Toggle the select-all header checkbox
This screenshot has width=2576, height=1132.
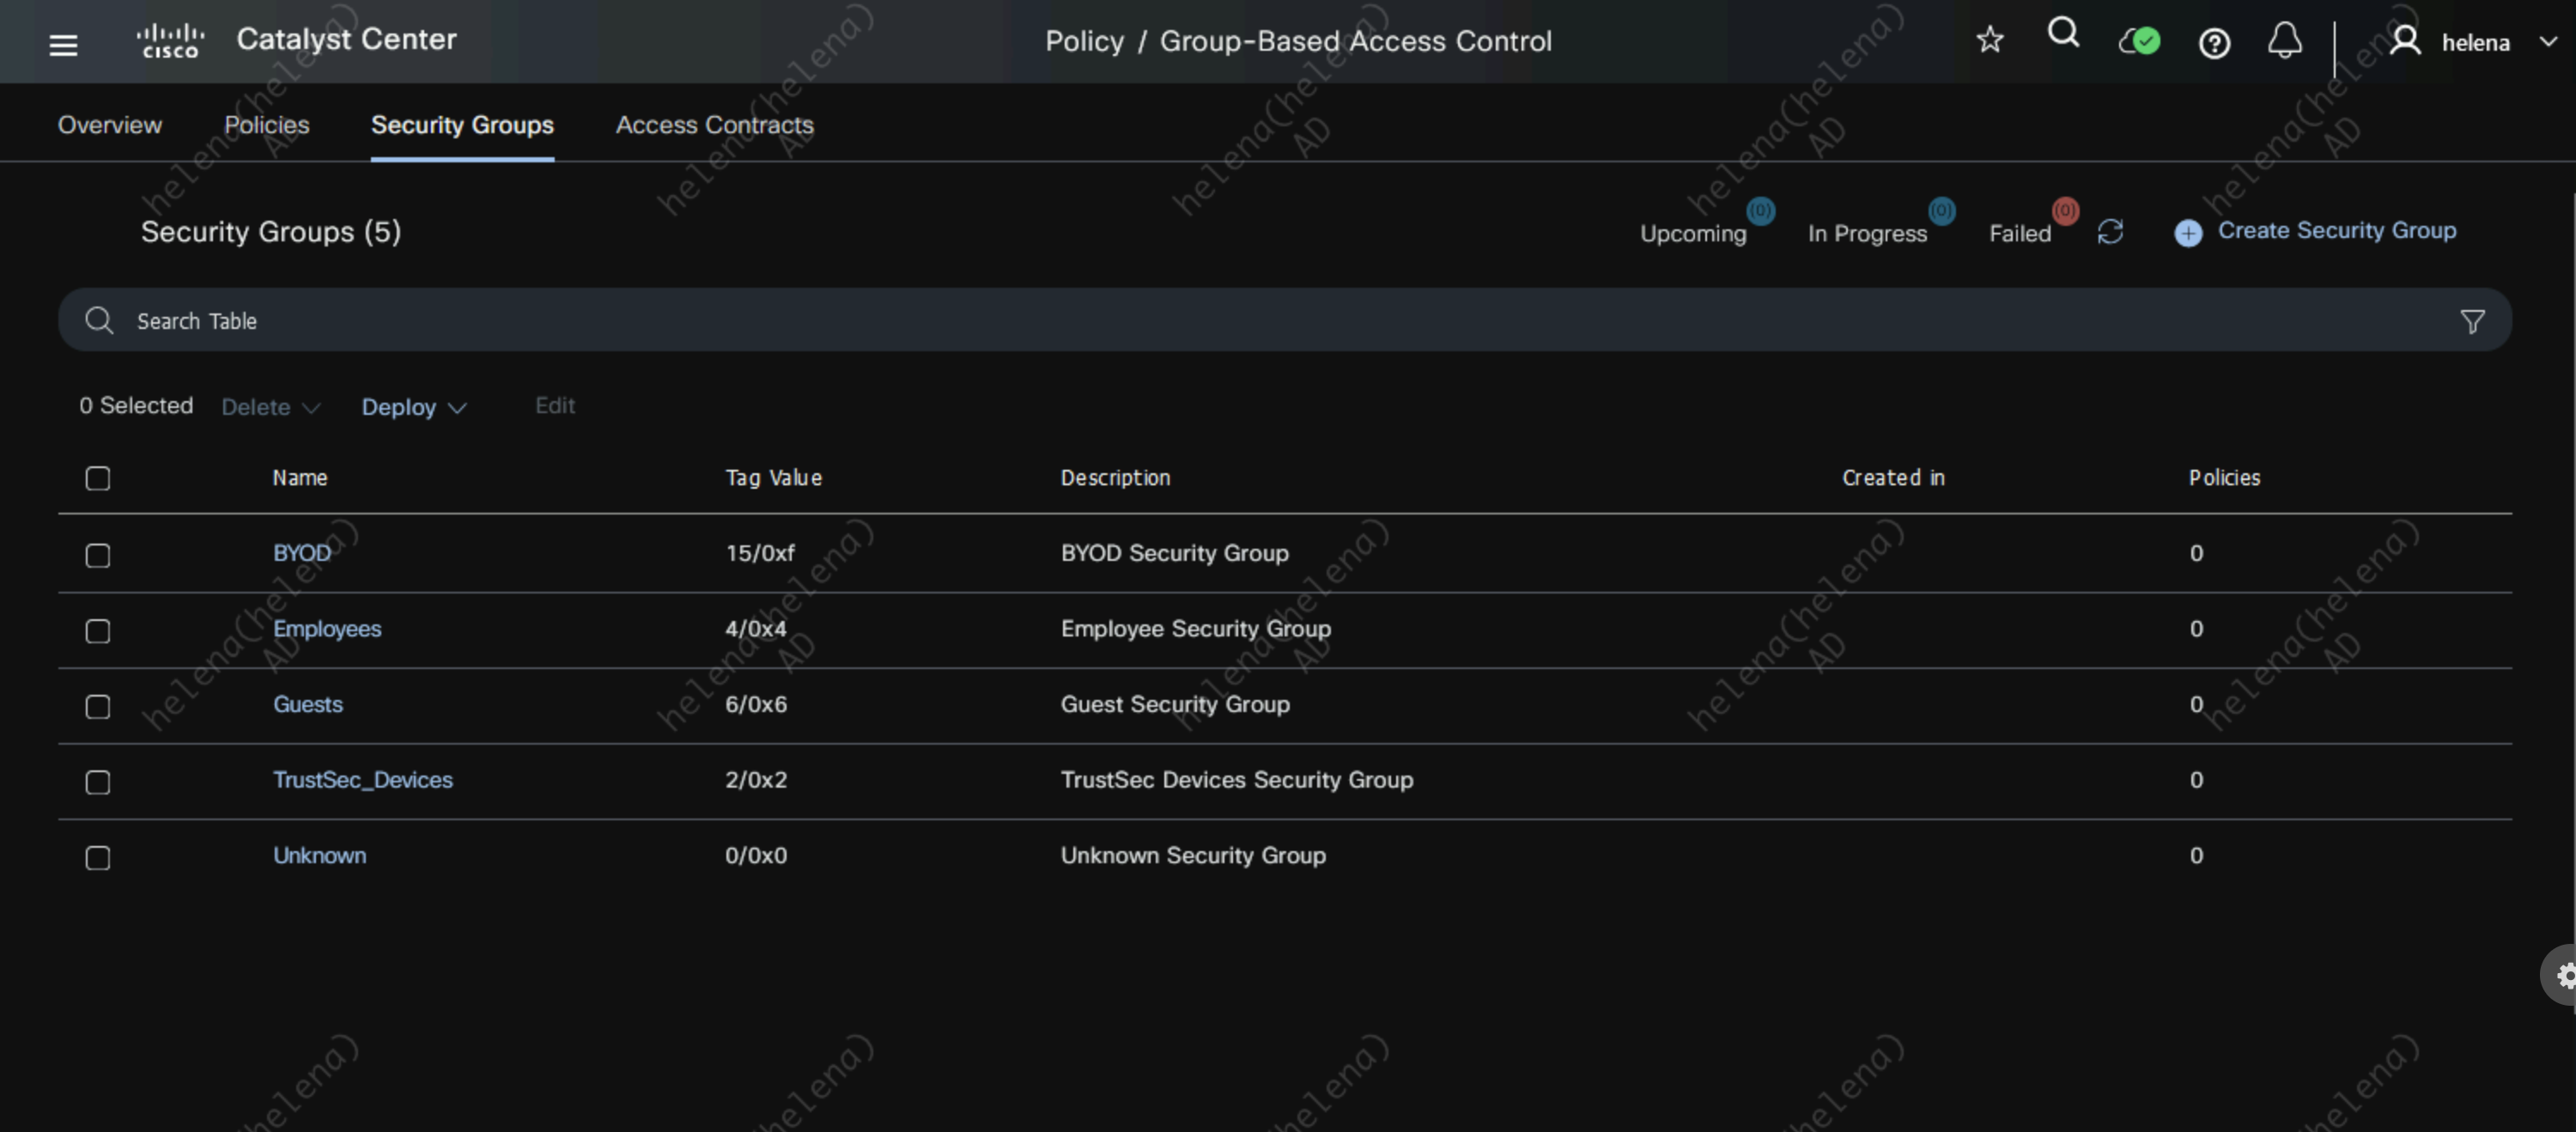[x=98, y=478]
